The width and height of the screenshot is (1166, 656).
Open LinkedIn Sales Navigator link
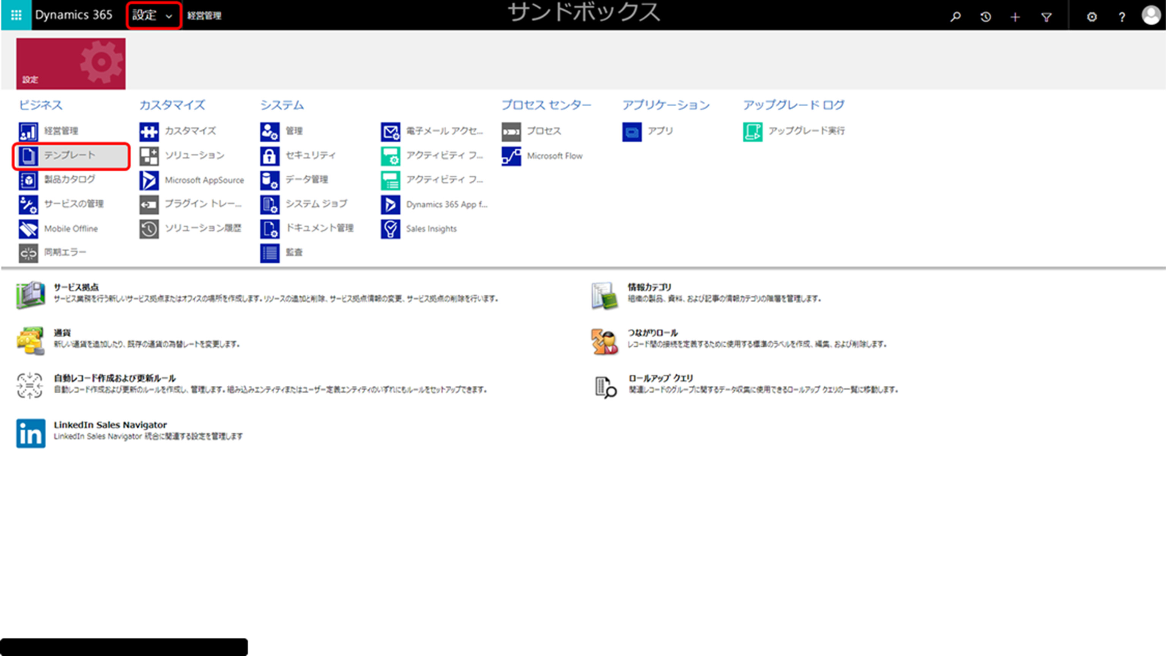(x=110, y=425)
